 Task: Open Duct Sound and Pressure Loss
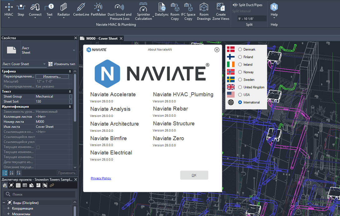click(119, 12)
